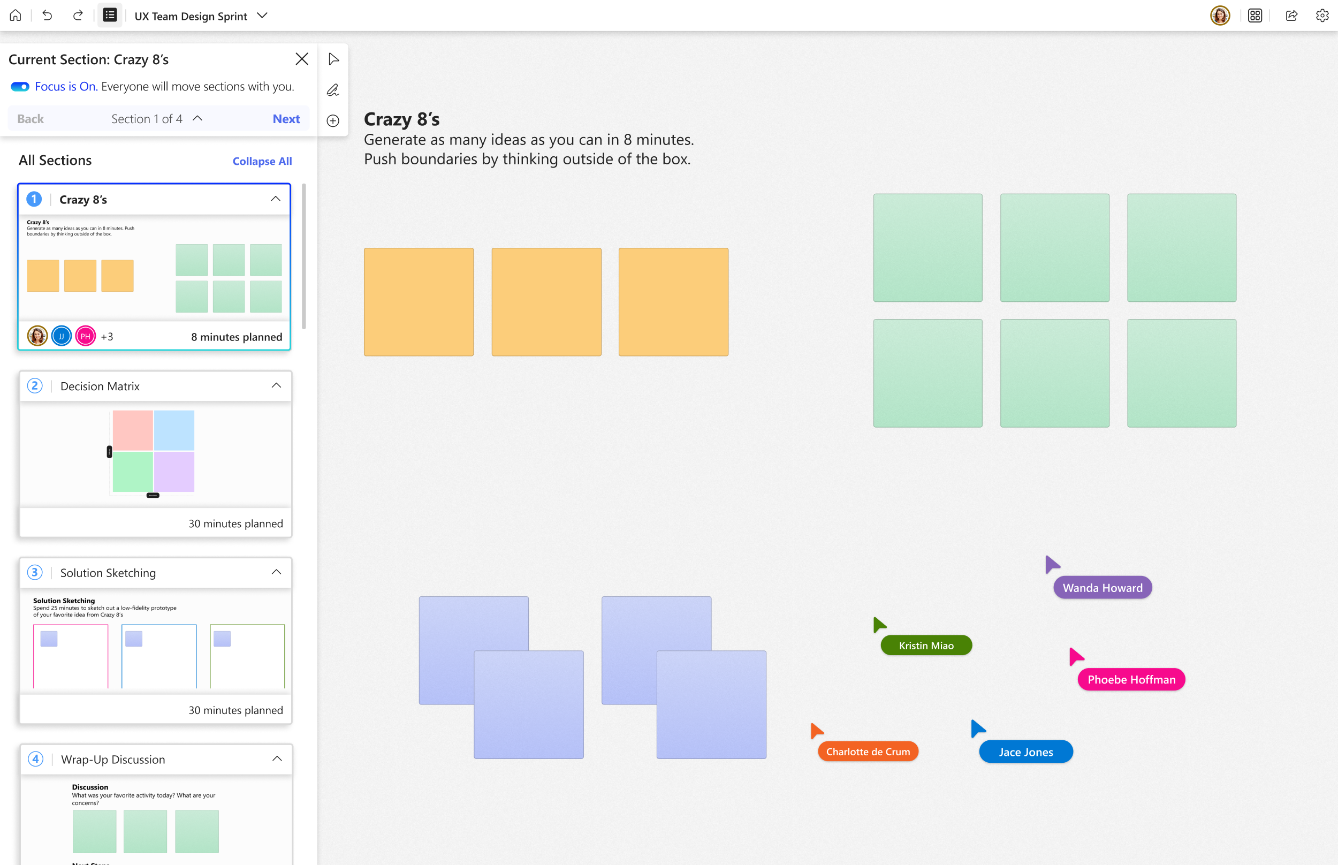
Task: Open the UX Team Design Sprint title dropdown
Action: [262, 16]
